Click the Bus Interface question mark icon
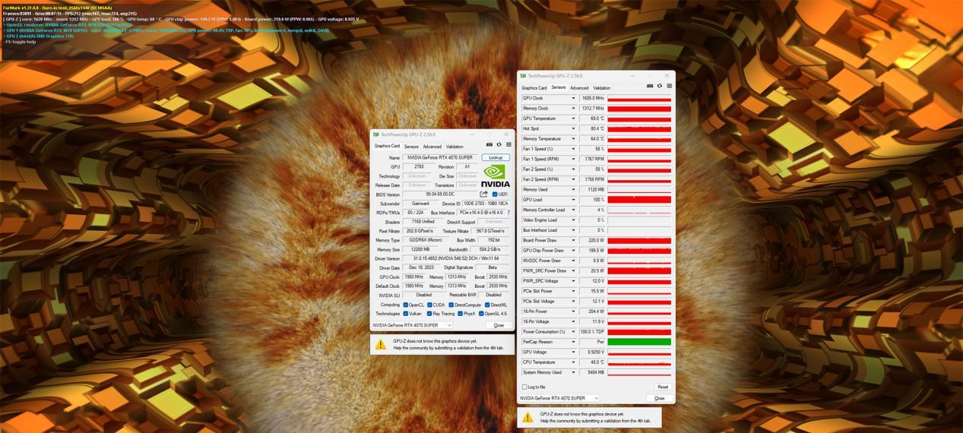This screenshot has height=433, width=963. pyautogui.click(x=508, y=213)
